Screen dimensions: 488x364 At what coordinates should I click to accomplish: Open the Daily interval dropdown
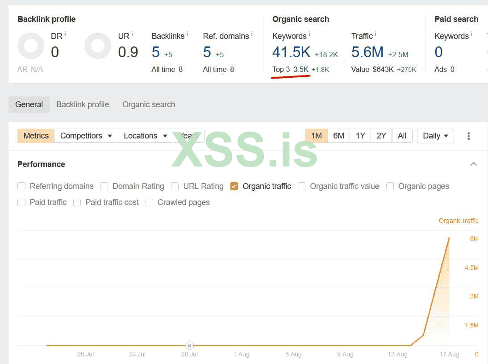tap(435, 136)
